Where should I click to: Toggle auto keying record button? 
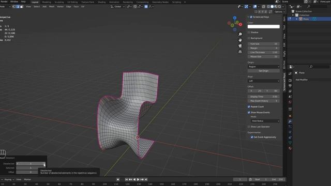click(118, 179)
